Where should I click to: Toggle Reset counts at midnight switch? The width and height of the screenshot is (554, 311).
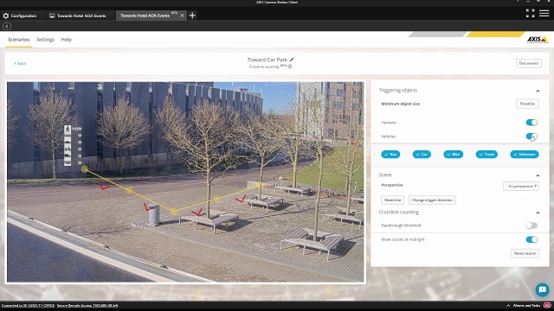531,240
